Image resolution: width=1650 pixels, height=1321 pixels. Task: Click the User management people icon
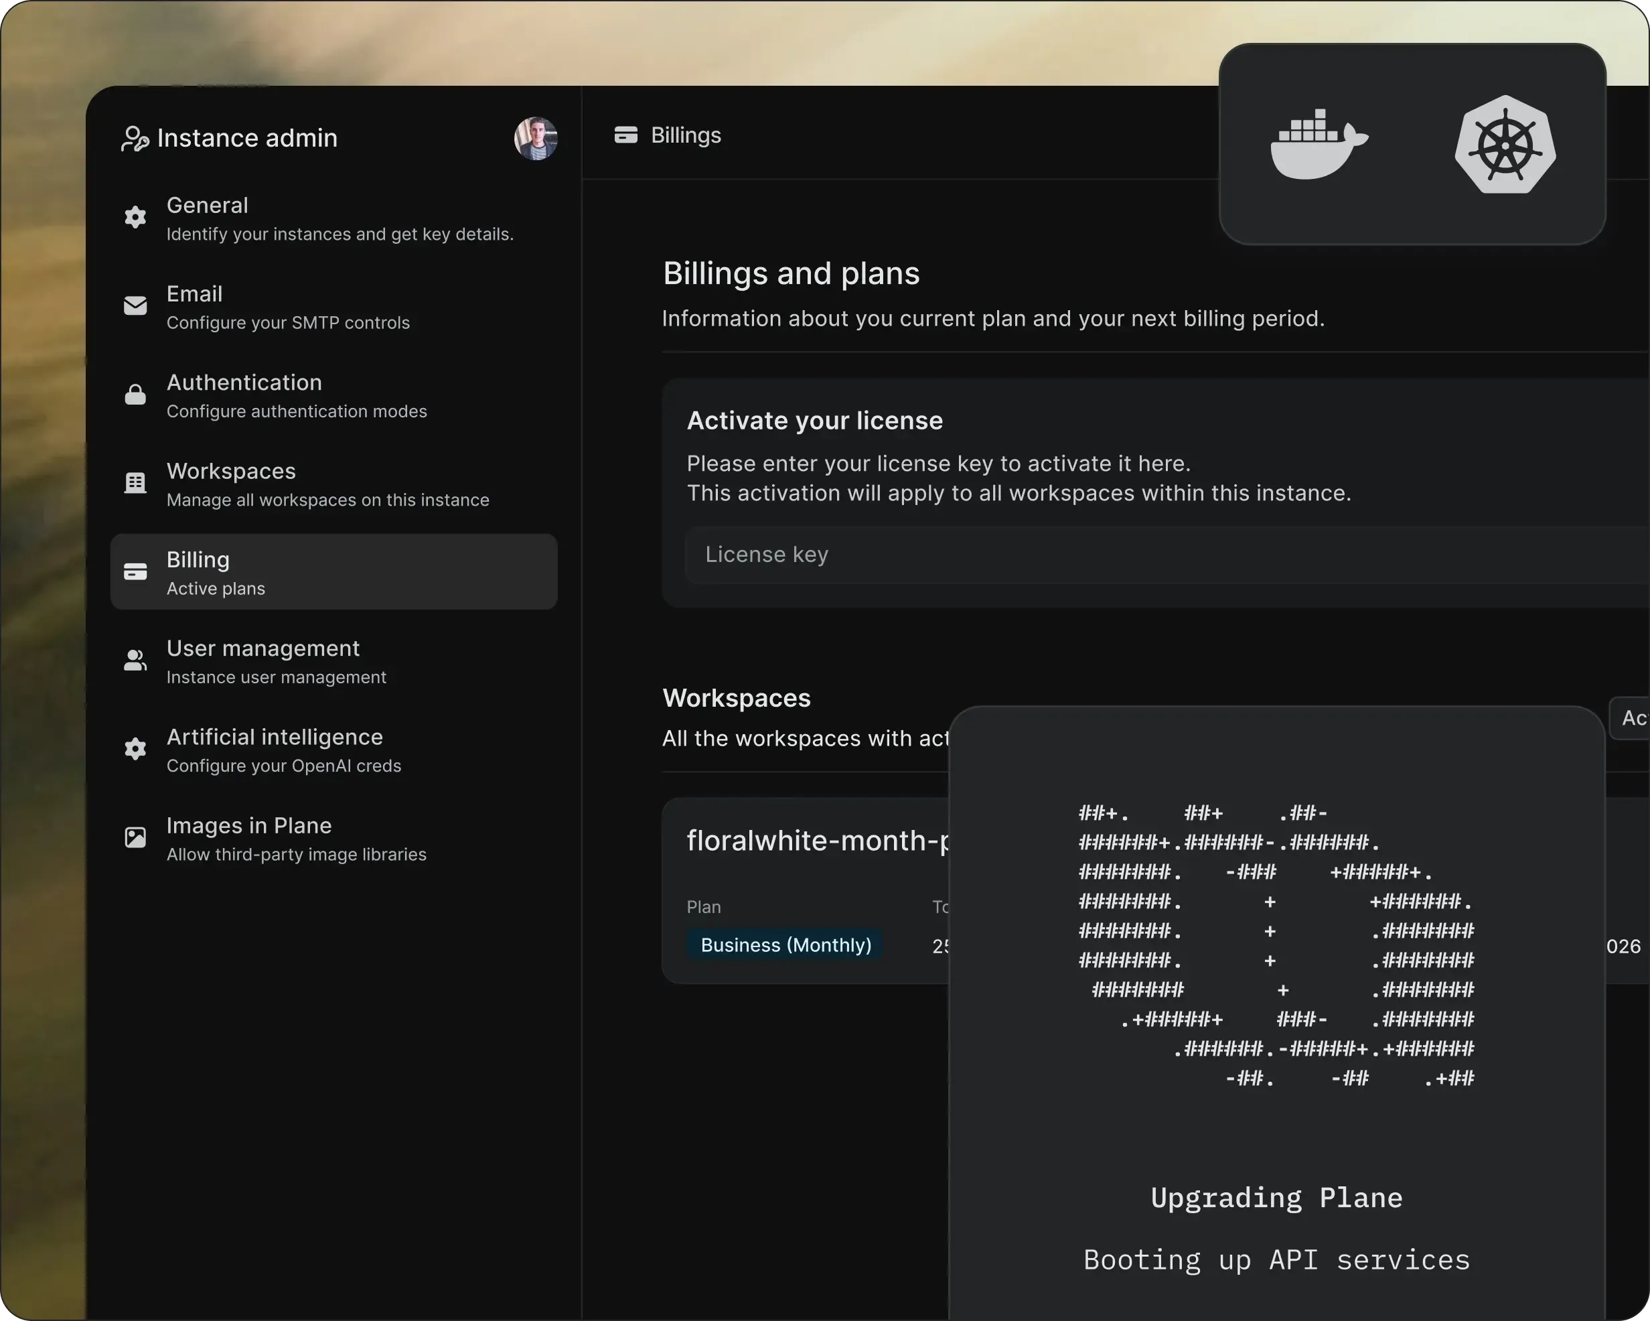135,661
